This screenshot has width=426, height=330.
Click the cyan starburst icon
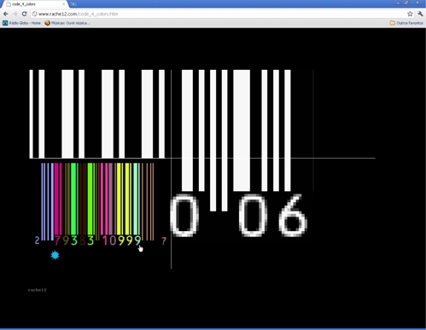tap(55, 255)
